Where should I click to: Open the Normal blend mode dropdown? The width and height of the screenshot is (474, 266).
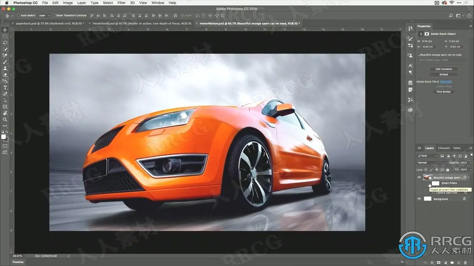pos(432,163)
